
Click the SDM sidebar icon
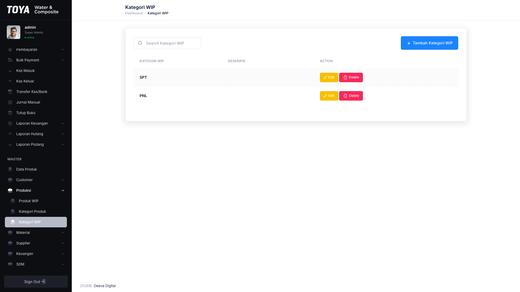10,264
